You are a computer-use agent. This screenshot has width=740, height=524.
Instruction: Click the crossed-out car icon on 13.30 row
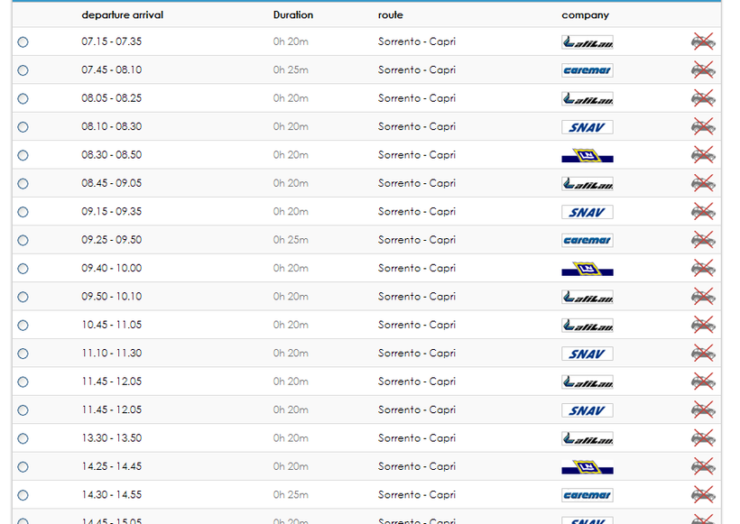[x=703, y=438]
